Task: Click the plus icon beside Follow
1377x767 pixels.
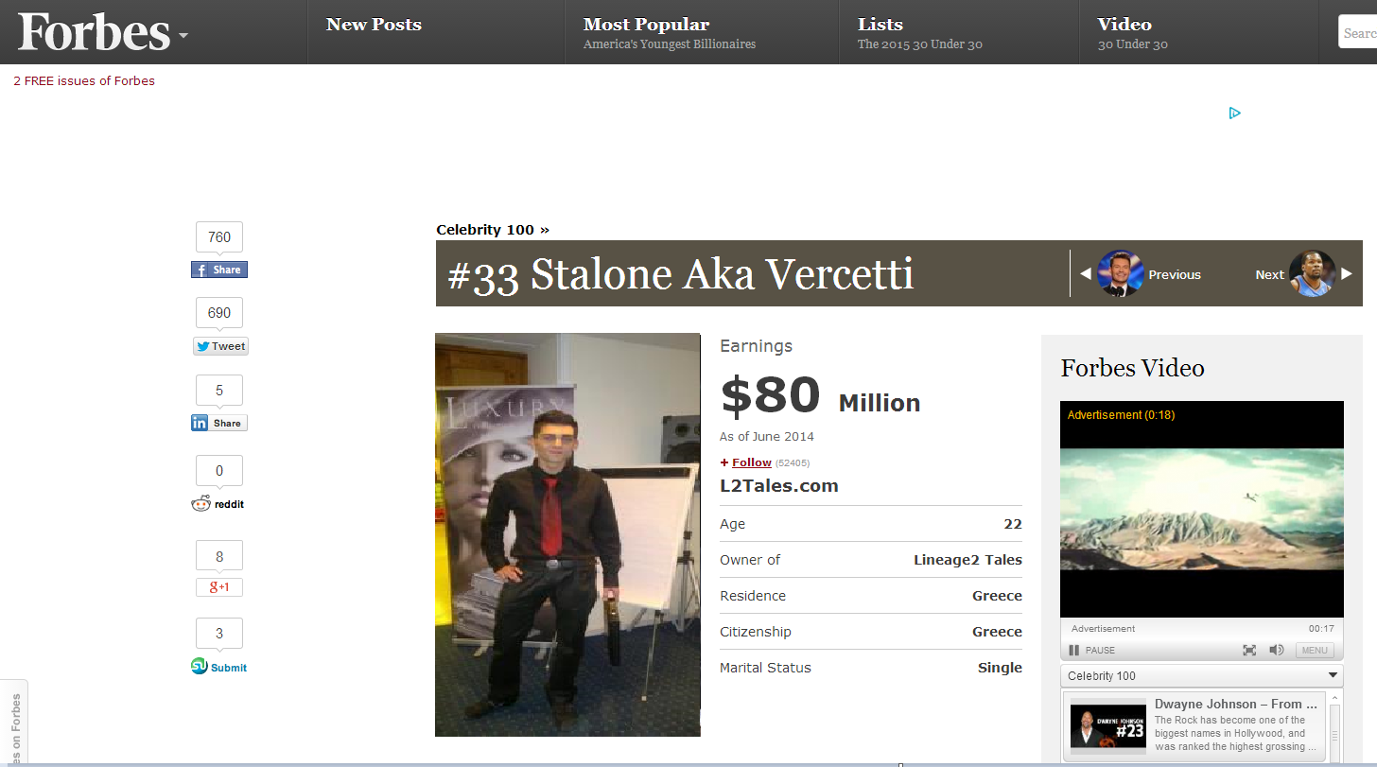Action: pos(724,462)
